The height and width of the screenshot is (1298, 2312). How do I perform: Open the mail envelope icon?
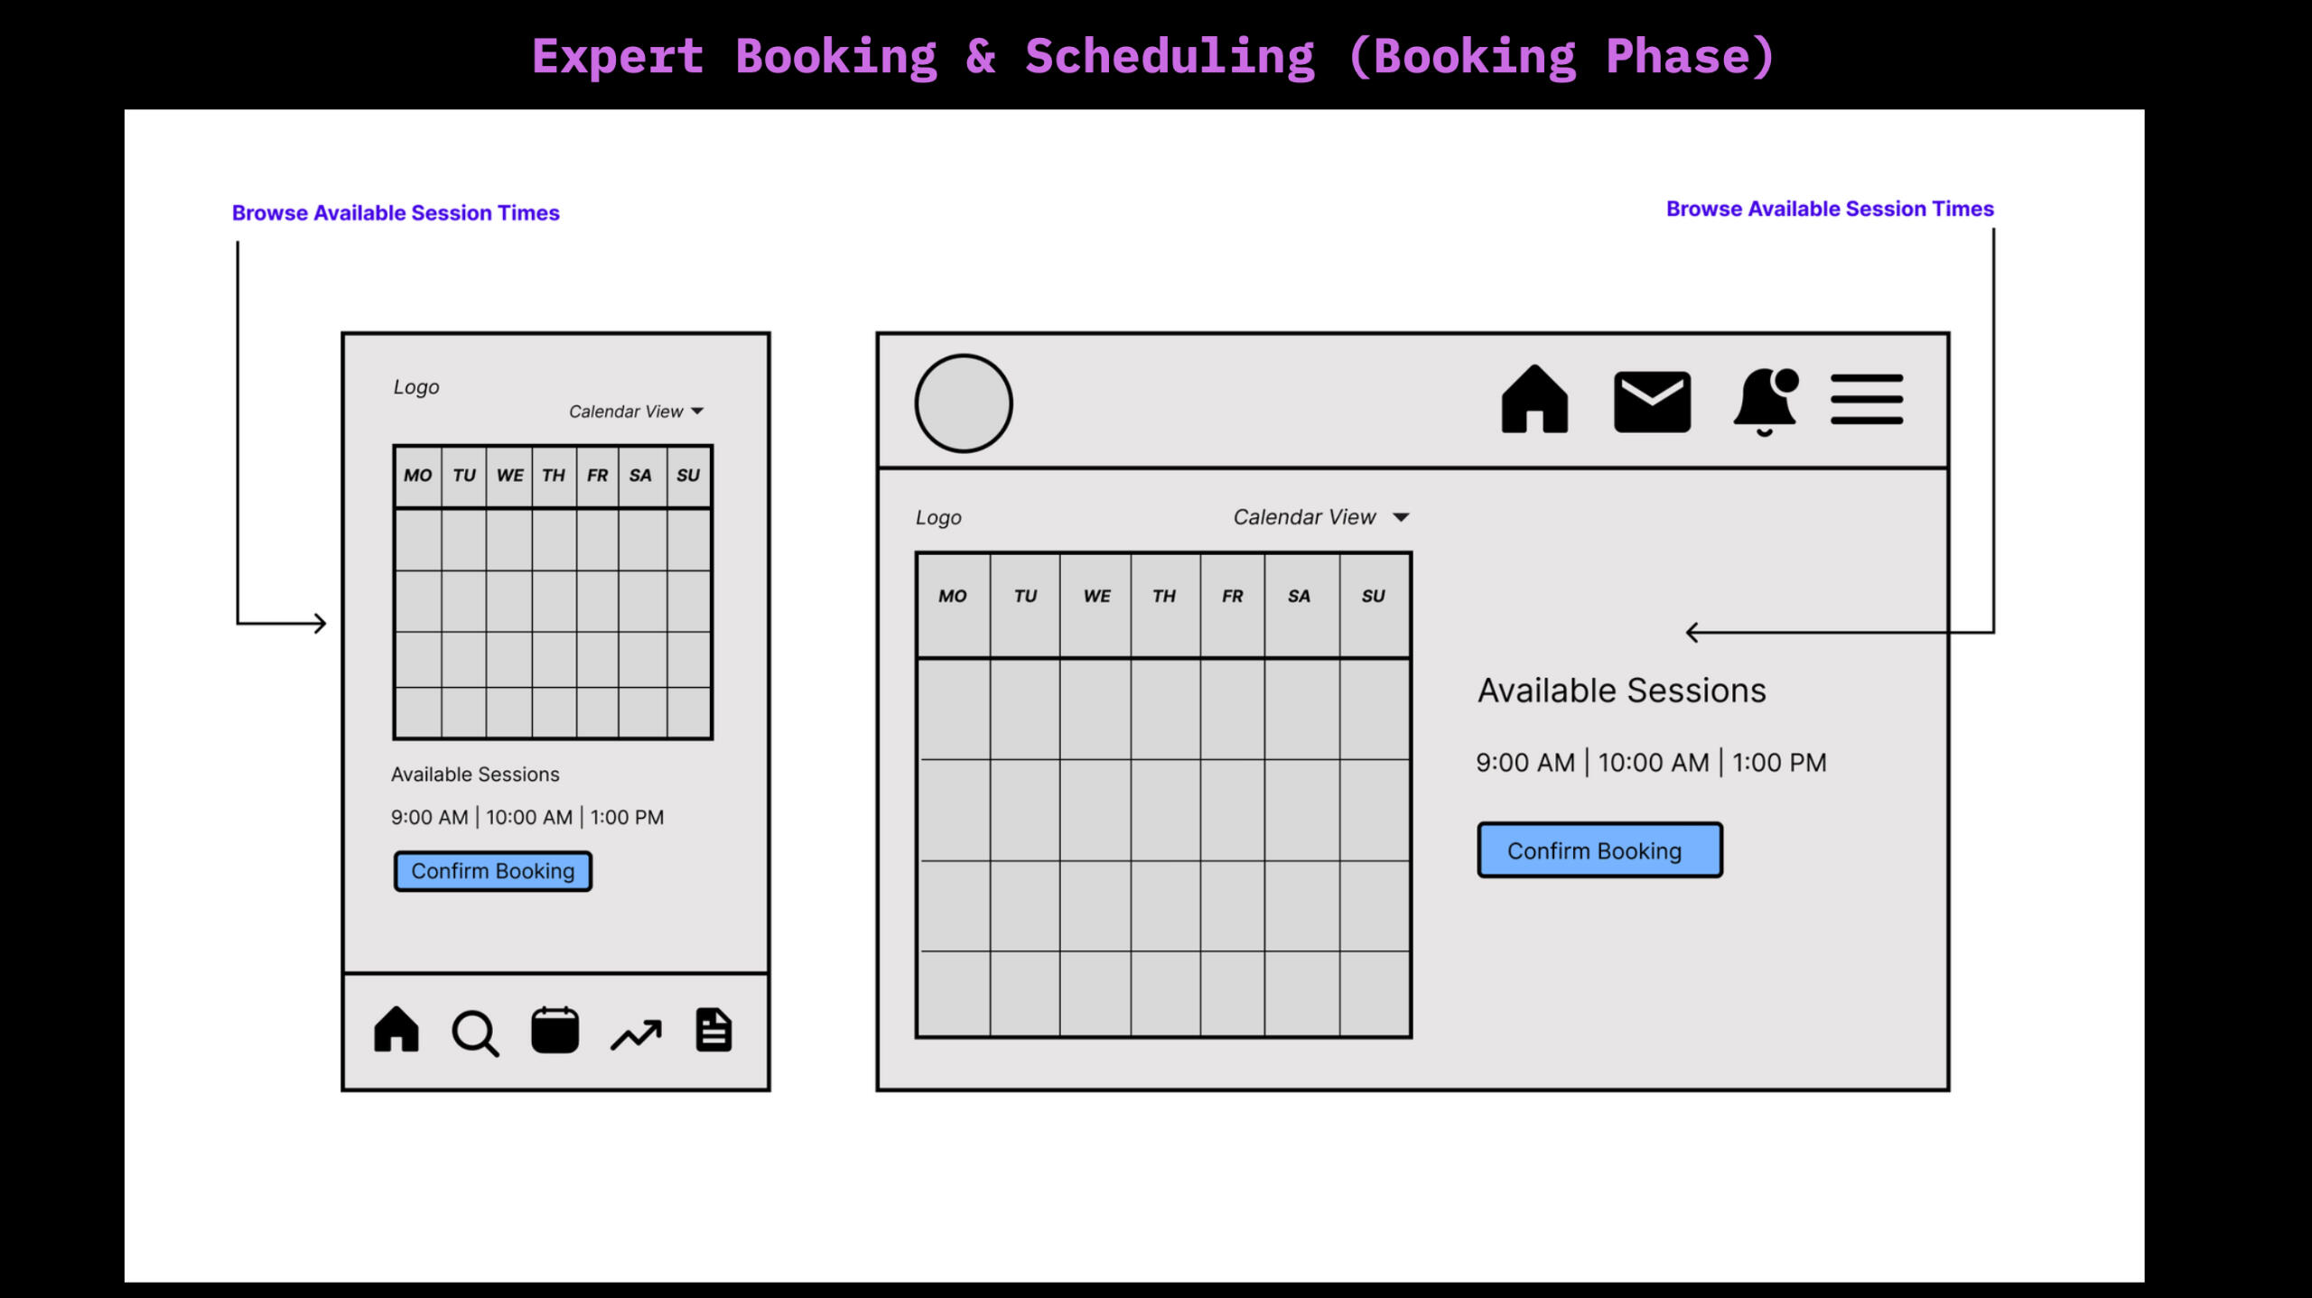tap(1652, 402)
